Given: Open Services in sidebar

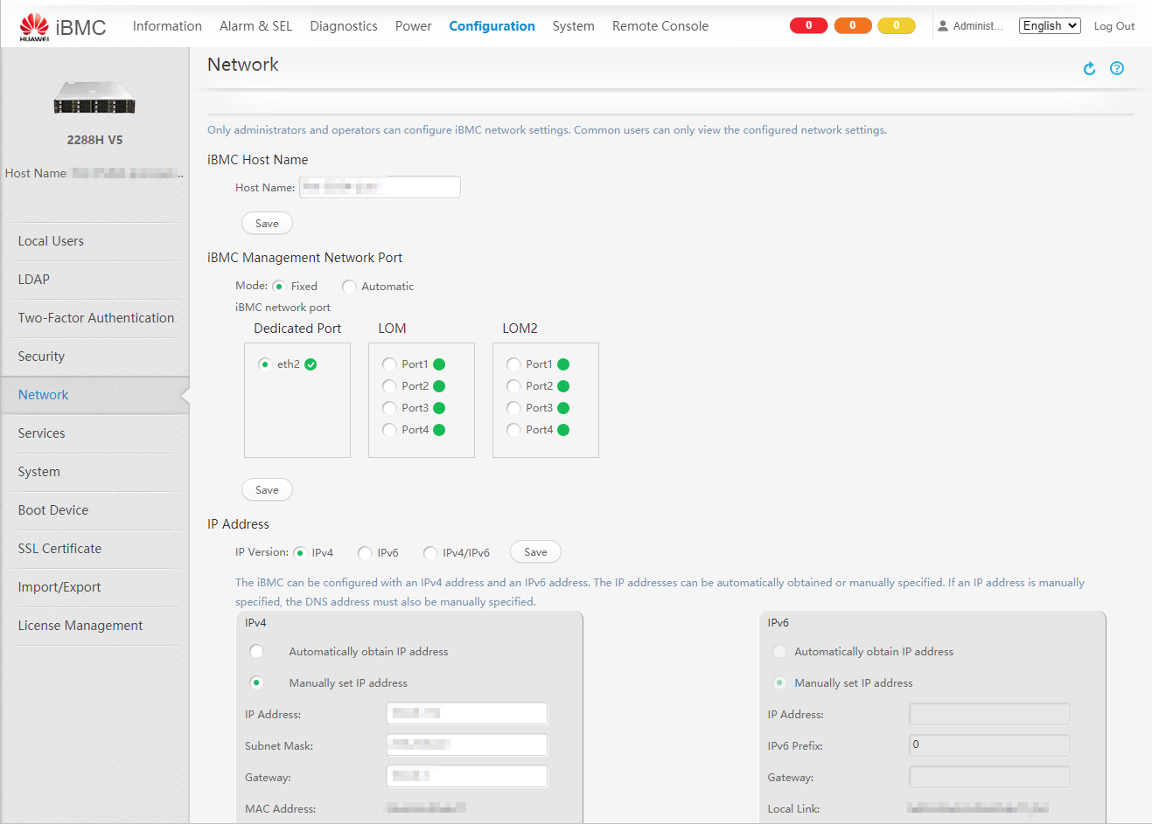Looking at the screenshot, I should point(94,433).
